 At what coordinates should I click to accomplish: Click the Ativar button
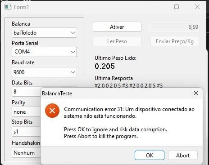click(117, 27)
